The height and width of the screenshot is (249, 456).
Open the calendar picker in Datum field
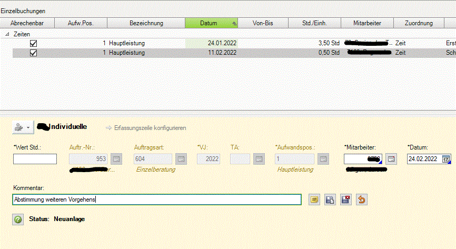coord(446,159)
